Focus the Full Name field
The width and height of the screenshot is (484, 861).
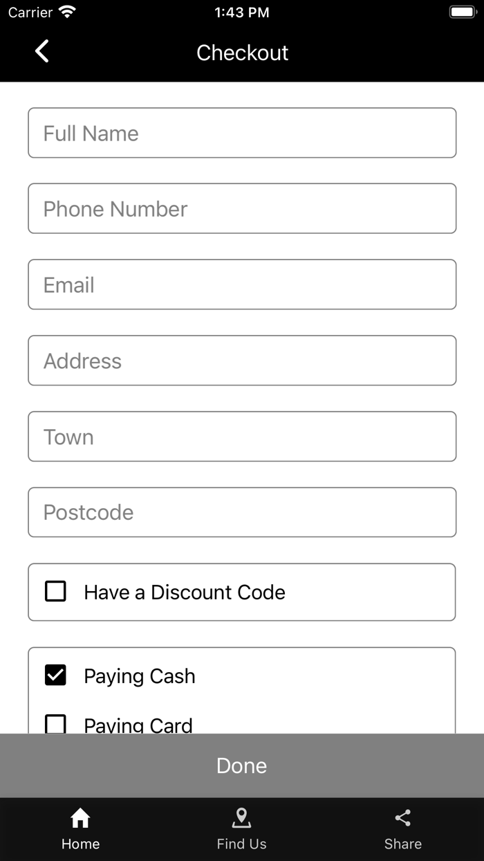(x=242, y=133)
